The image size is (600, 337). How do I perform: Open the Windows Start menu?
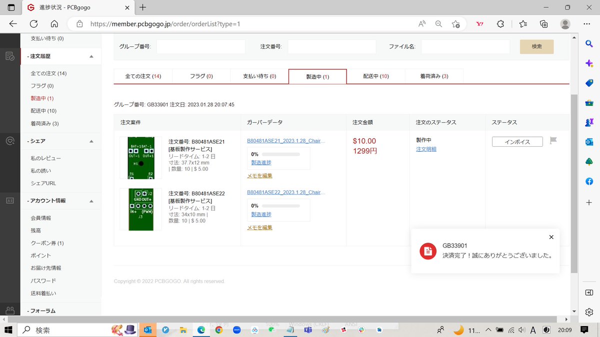pos(8,330)
